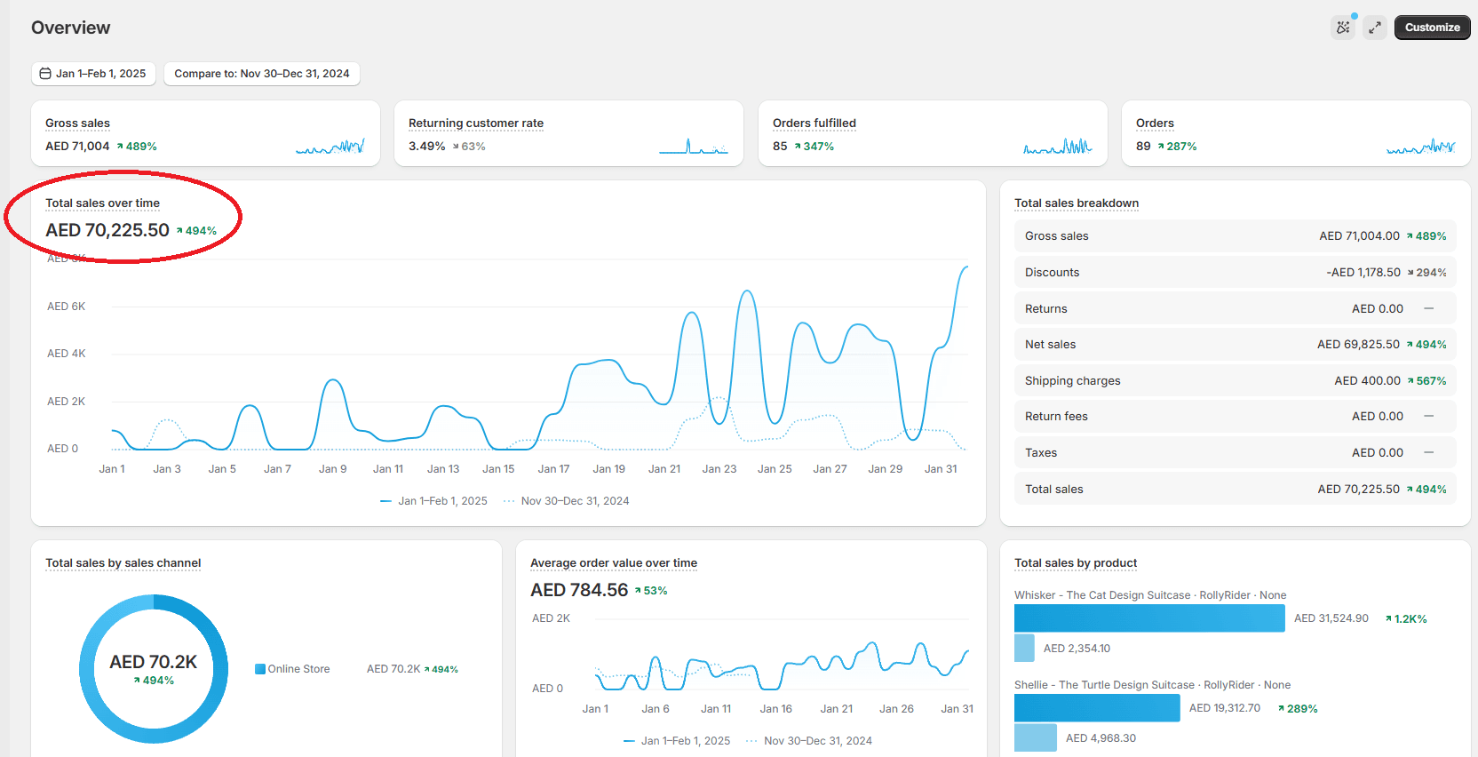Select the Net sales breakdown row
The image size is (1478, 757).
pos(1236,345)
